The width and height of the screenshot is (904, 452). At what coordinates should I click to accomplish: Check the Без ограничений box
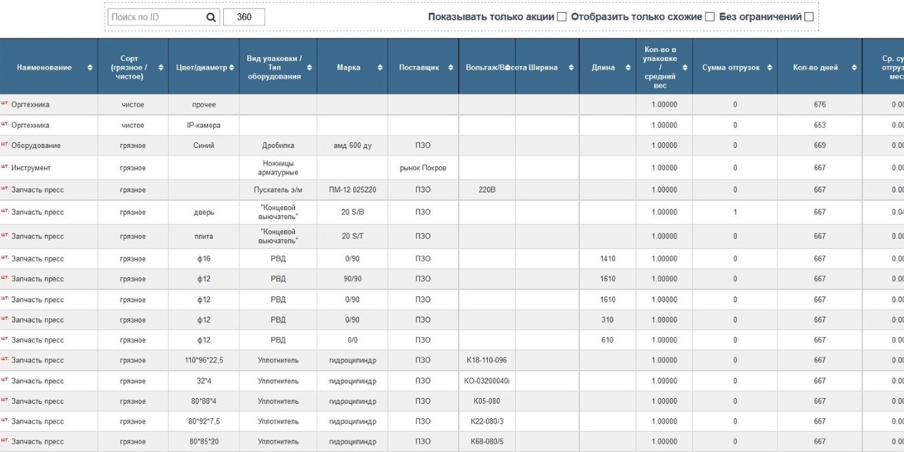(809, 17)
